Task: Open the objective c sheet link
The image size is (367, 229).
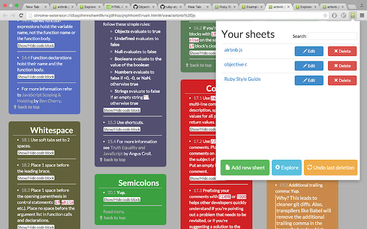Action: [x=236, y=64]
